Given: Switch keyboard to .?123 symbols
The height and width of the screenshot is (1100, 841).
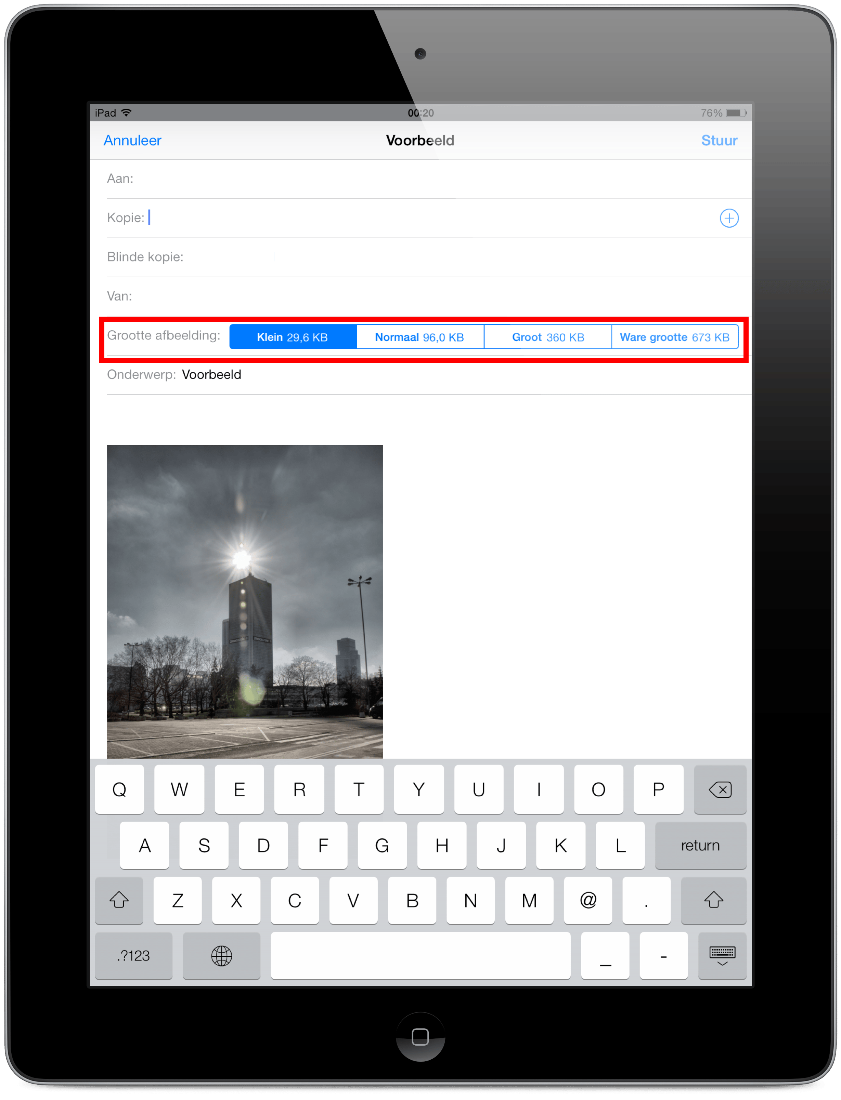Looking at the screenshot, I should pyautogui.click(x=134, y=955).
